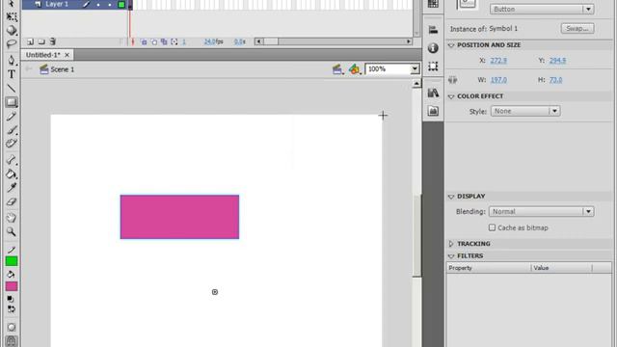The width and height of the screenshot is (617, 347).
Task: Click the Black and White colors icon
Action: click(11, 300)
